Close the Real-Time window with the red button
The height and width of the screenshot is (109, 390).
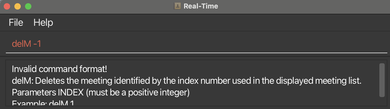[x=7, y=6]
